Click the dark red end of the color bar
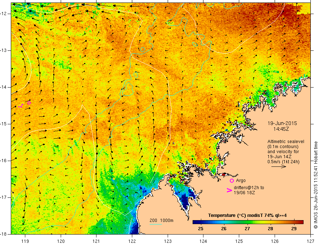Viewport: 318px width, 245px height. click(301, 222)
